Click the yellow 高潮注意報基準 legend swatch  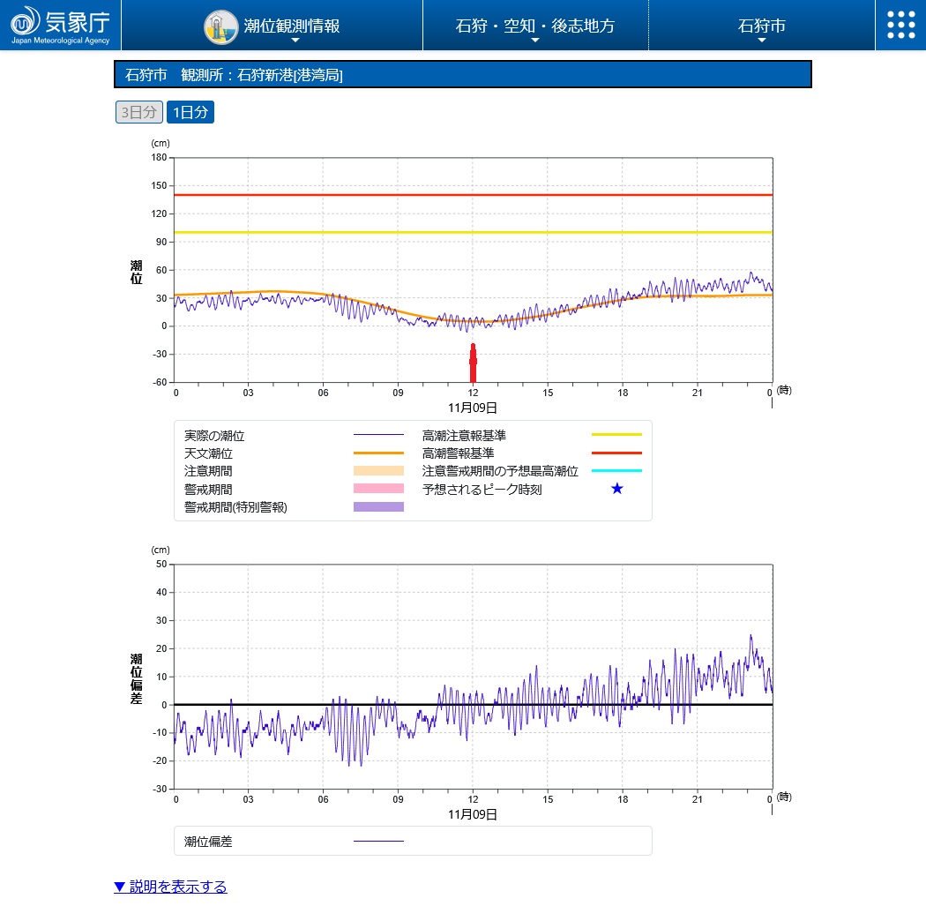616,435
